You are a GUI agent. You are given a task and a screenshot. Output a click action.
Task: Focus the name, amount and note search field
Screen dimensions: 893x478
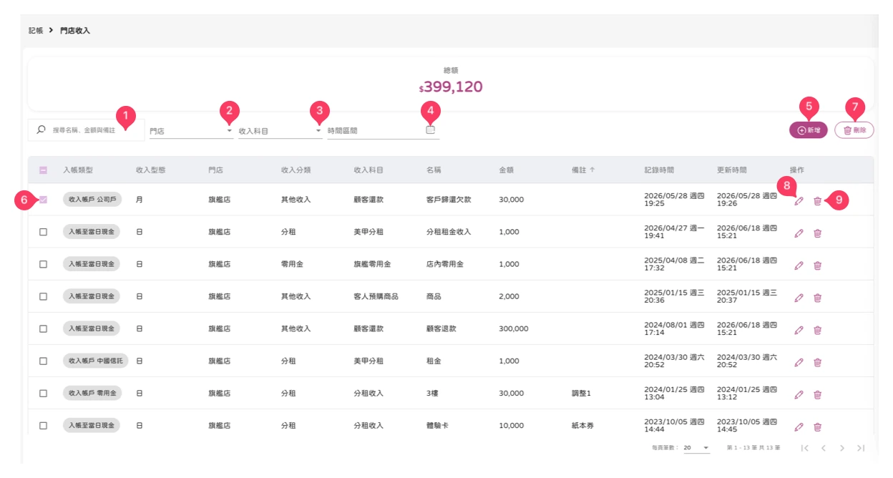click(x=86, y=130)
